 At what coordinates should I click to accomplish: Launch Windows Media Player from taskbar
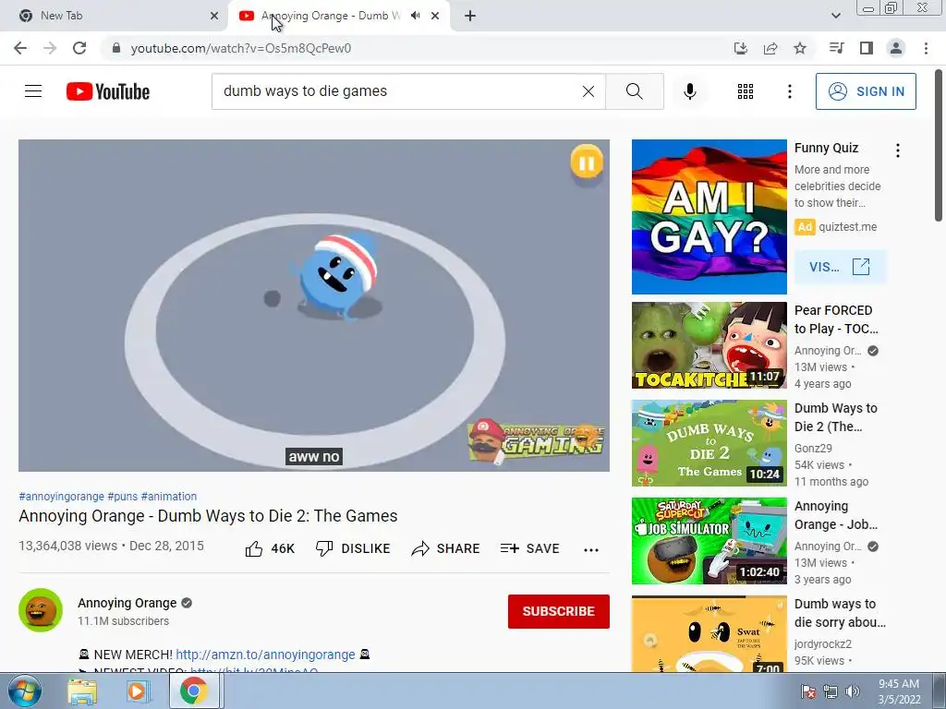point(137,691)
